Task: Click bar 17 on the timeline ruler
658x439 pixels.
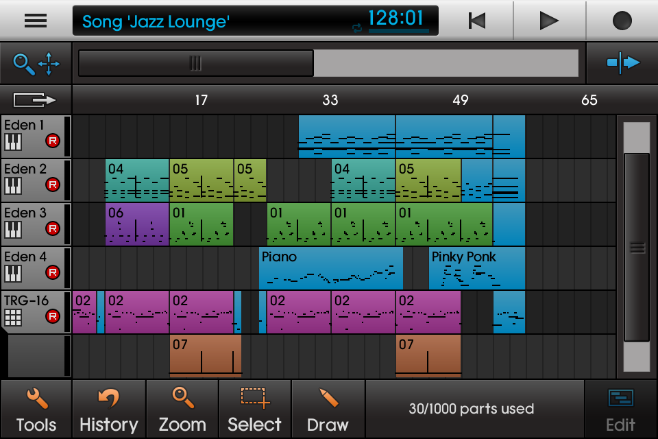Action: pyautogui.click(x=201, y=100)
